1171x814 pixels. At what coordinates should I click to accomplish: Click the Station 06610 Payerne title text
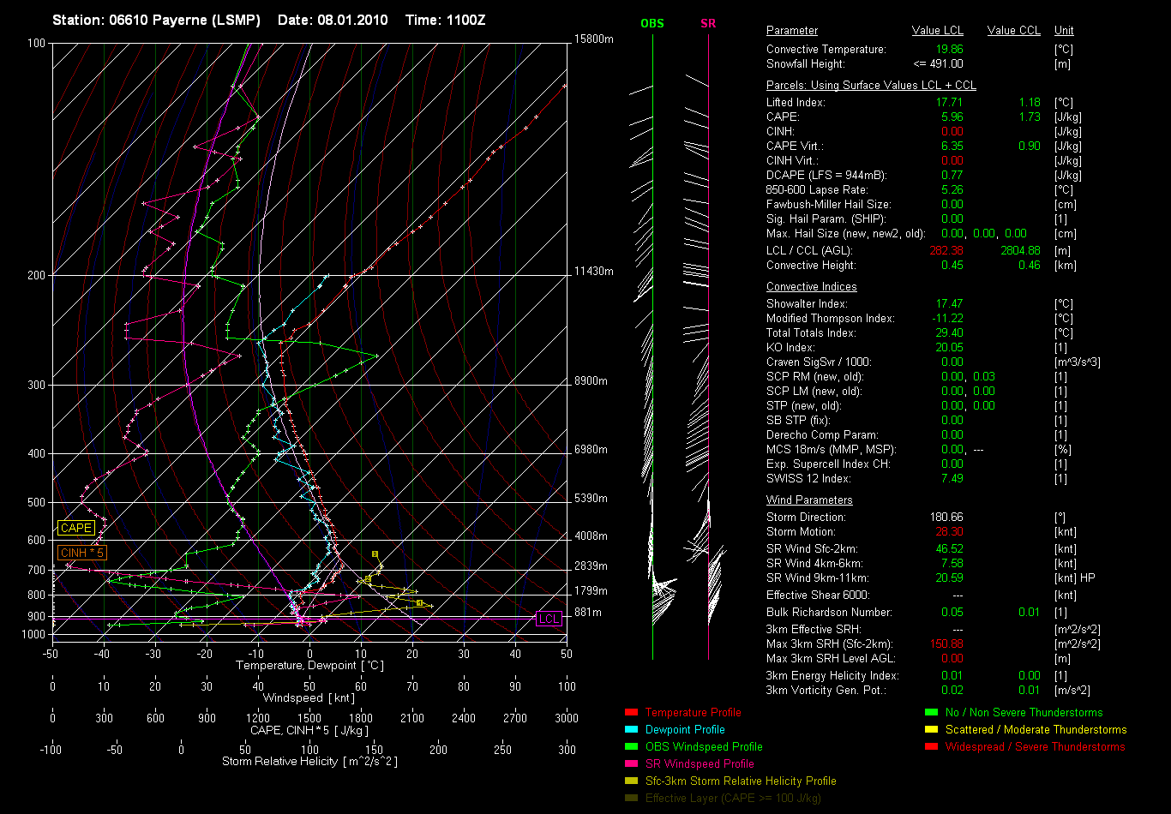click(156, 20)
